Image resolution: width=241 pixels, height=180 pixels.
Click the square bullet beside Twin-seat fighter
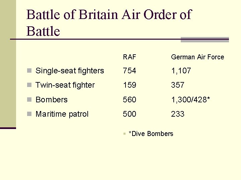30,85
